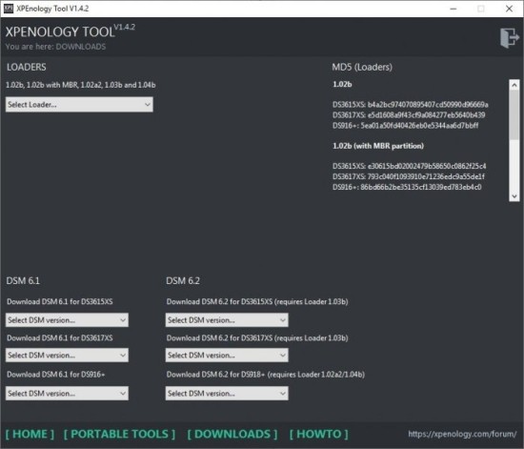Click the MD5 scrollbar thumb
This screenshot has height=449, width=524.
(514, 114)
